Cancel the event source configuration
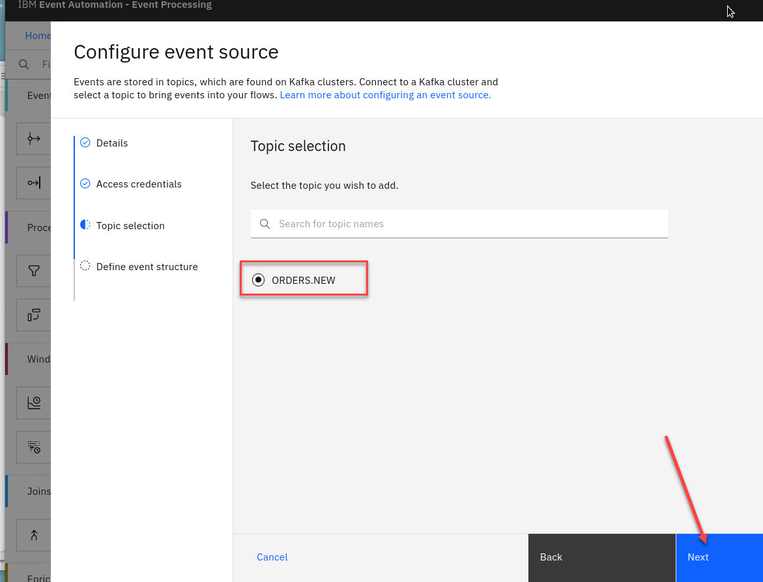The width and height of the screenshot is (763, 582). (272, 557)
